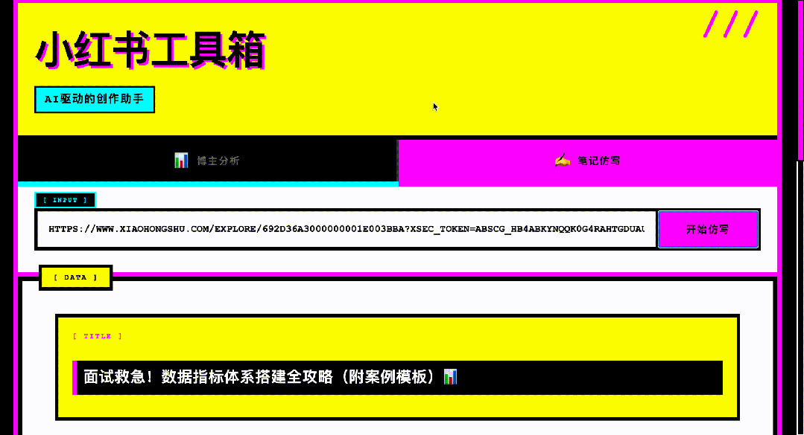
Task: Click the [ INPUT ] section label
Action: pos(65,199)
